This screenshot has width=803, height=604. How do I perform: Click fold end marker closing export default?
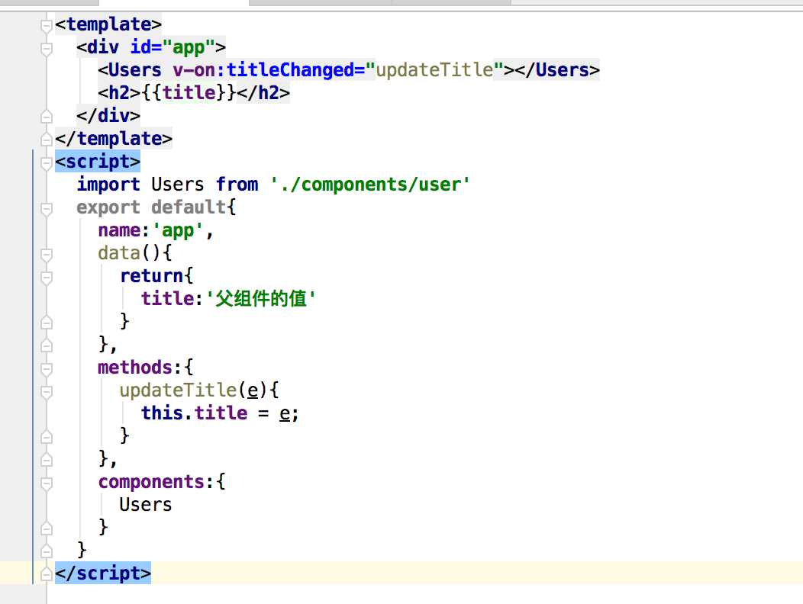(46, 551)
